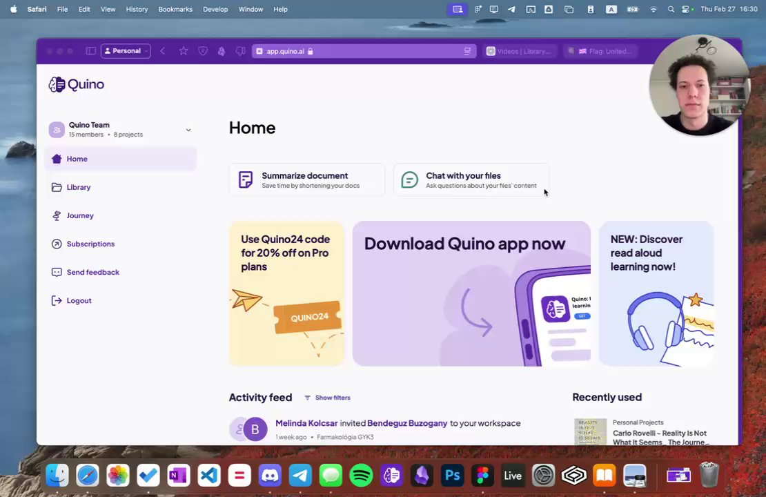
Task: Open the History menu
Action: (137, 9)
